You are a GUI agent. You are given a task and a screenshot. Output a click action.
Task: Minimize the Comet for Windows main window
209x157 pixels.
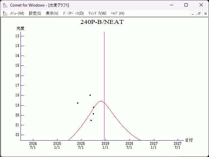point(171,5)
